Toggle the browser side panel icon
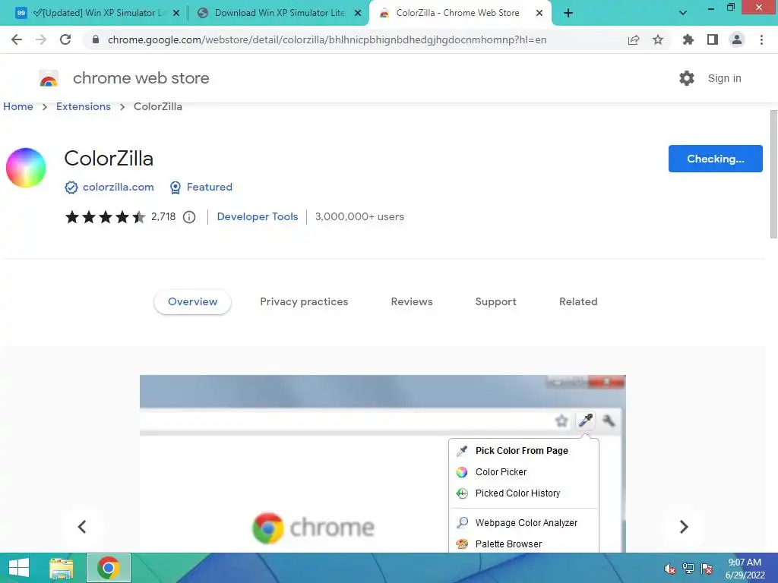Screen dimensions: 778x583 click(x=713, y=39)
